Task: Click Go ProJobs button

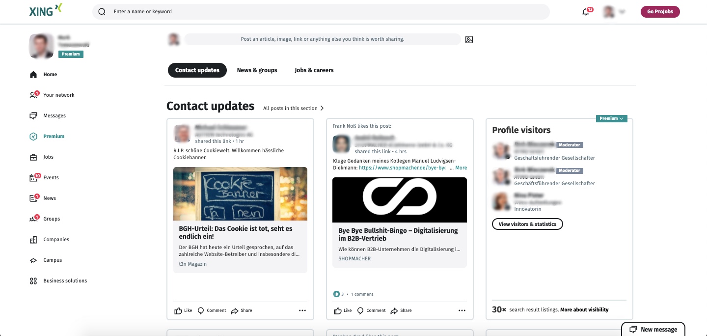Action: tap(660, 12)
